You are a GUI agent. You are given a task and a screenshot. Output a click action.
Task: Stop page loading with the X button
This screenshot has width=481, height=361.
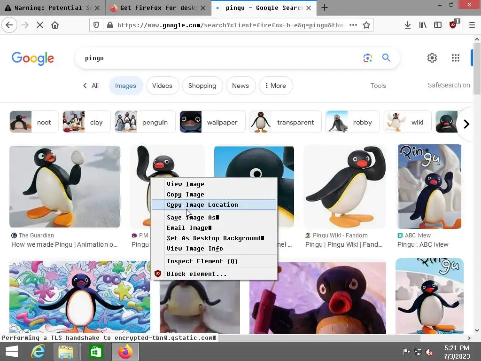pos(40,25)
